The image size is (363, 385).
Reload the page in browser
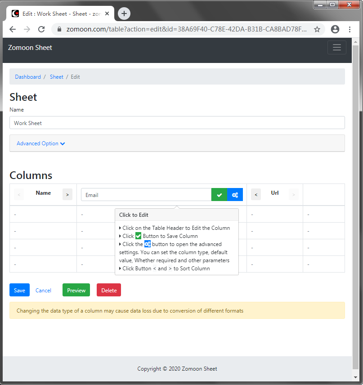point(41,29)
